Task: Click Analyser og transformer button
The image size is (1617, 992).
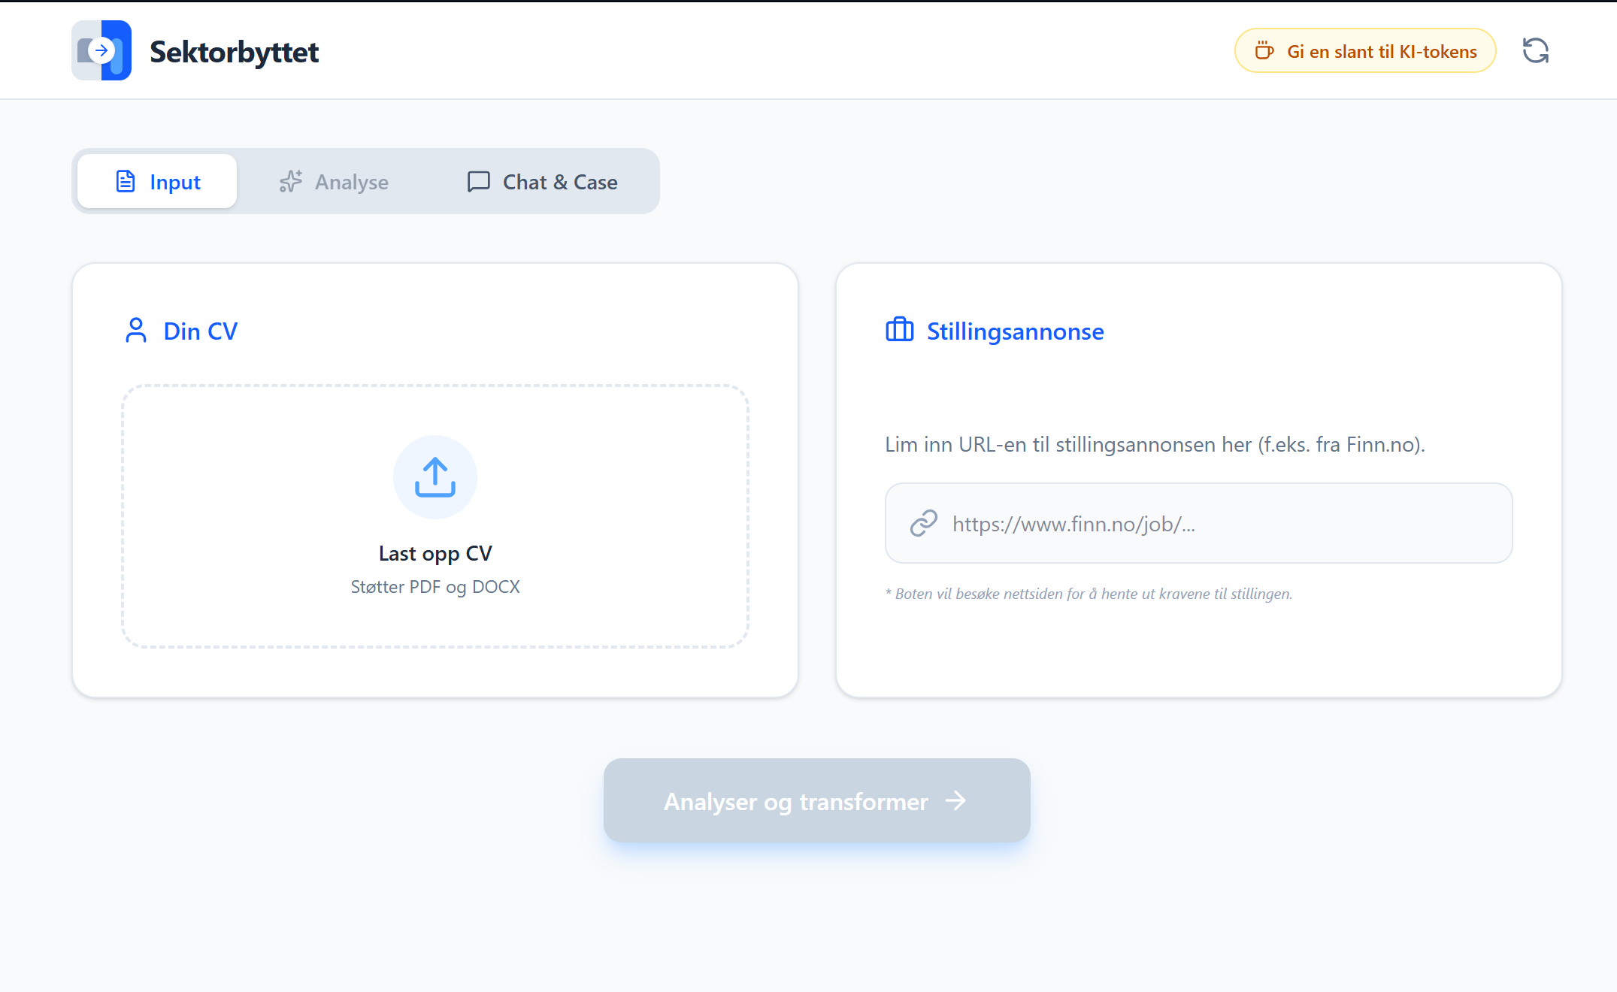Action: (x=816, y=800)
